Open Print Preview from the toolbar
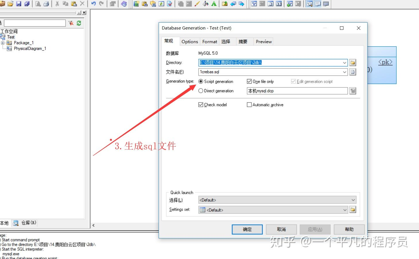The height and width of the screenshot is (259, 419). tap(38, 4)
